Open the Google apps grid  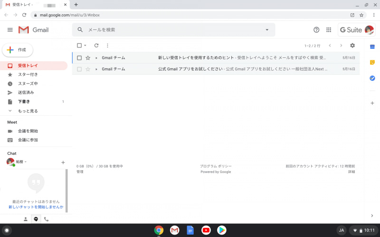coord(329,30)
